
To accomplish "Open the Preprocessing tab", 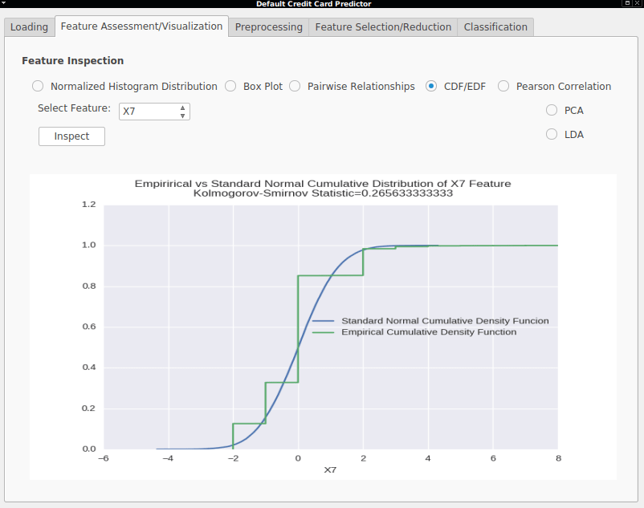I will click(269, 27).
